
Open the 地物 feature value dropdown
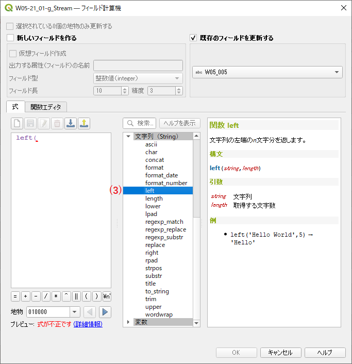pos(74,312)
